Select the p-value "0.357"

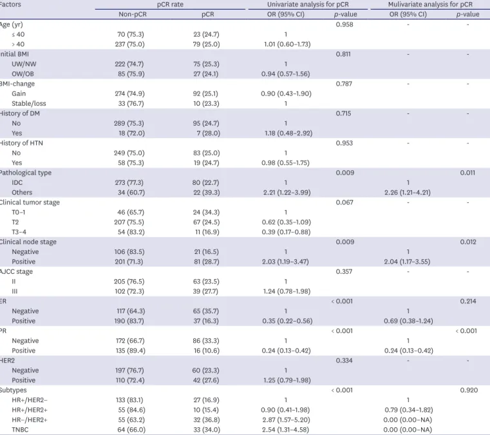(344, 271)
